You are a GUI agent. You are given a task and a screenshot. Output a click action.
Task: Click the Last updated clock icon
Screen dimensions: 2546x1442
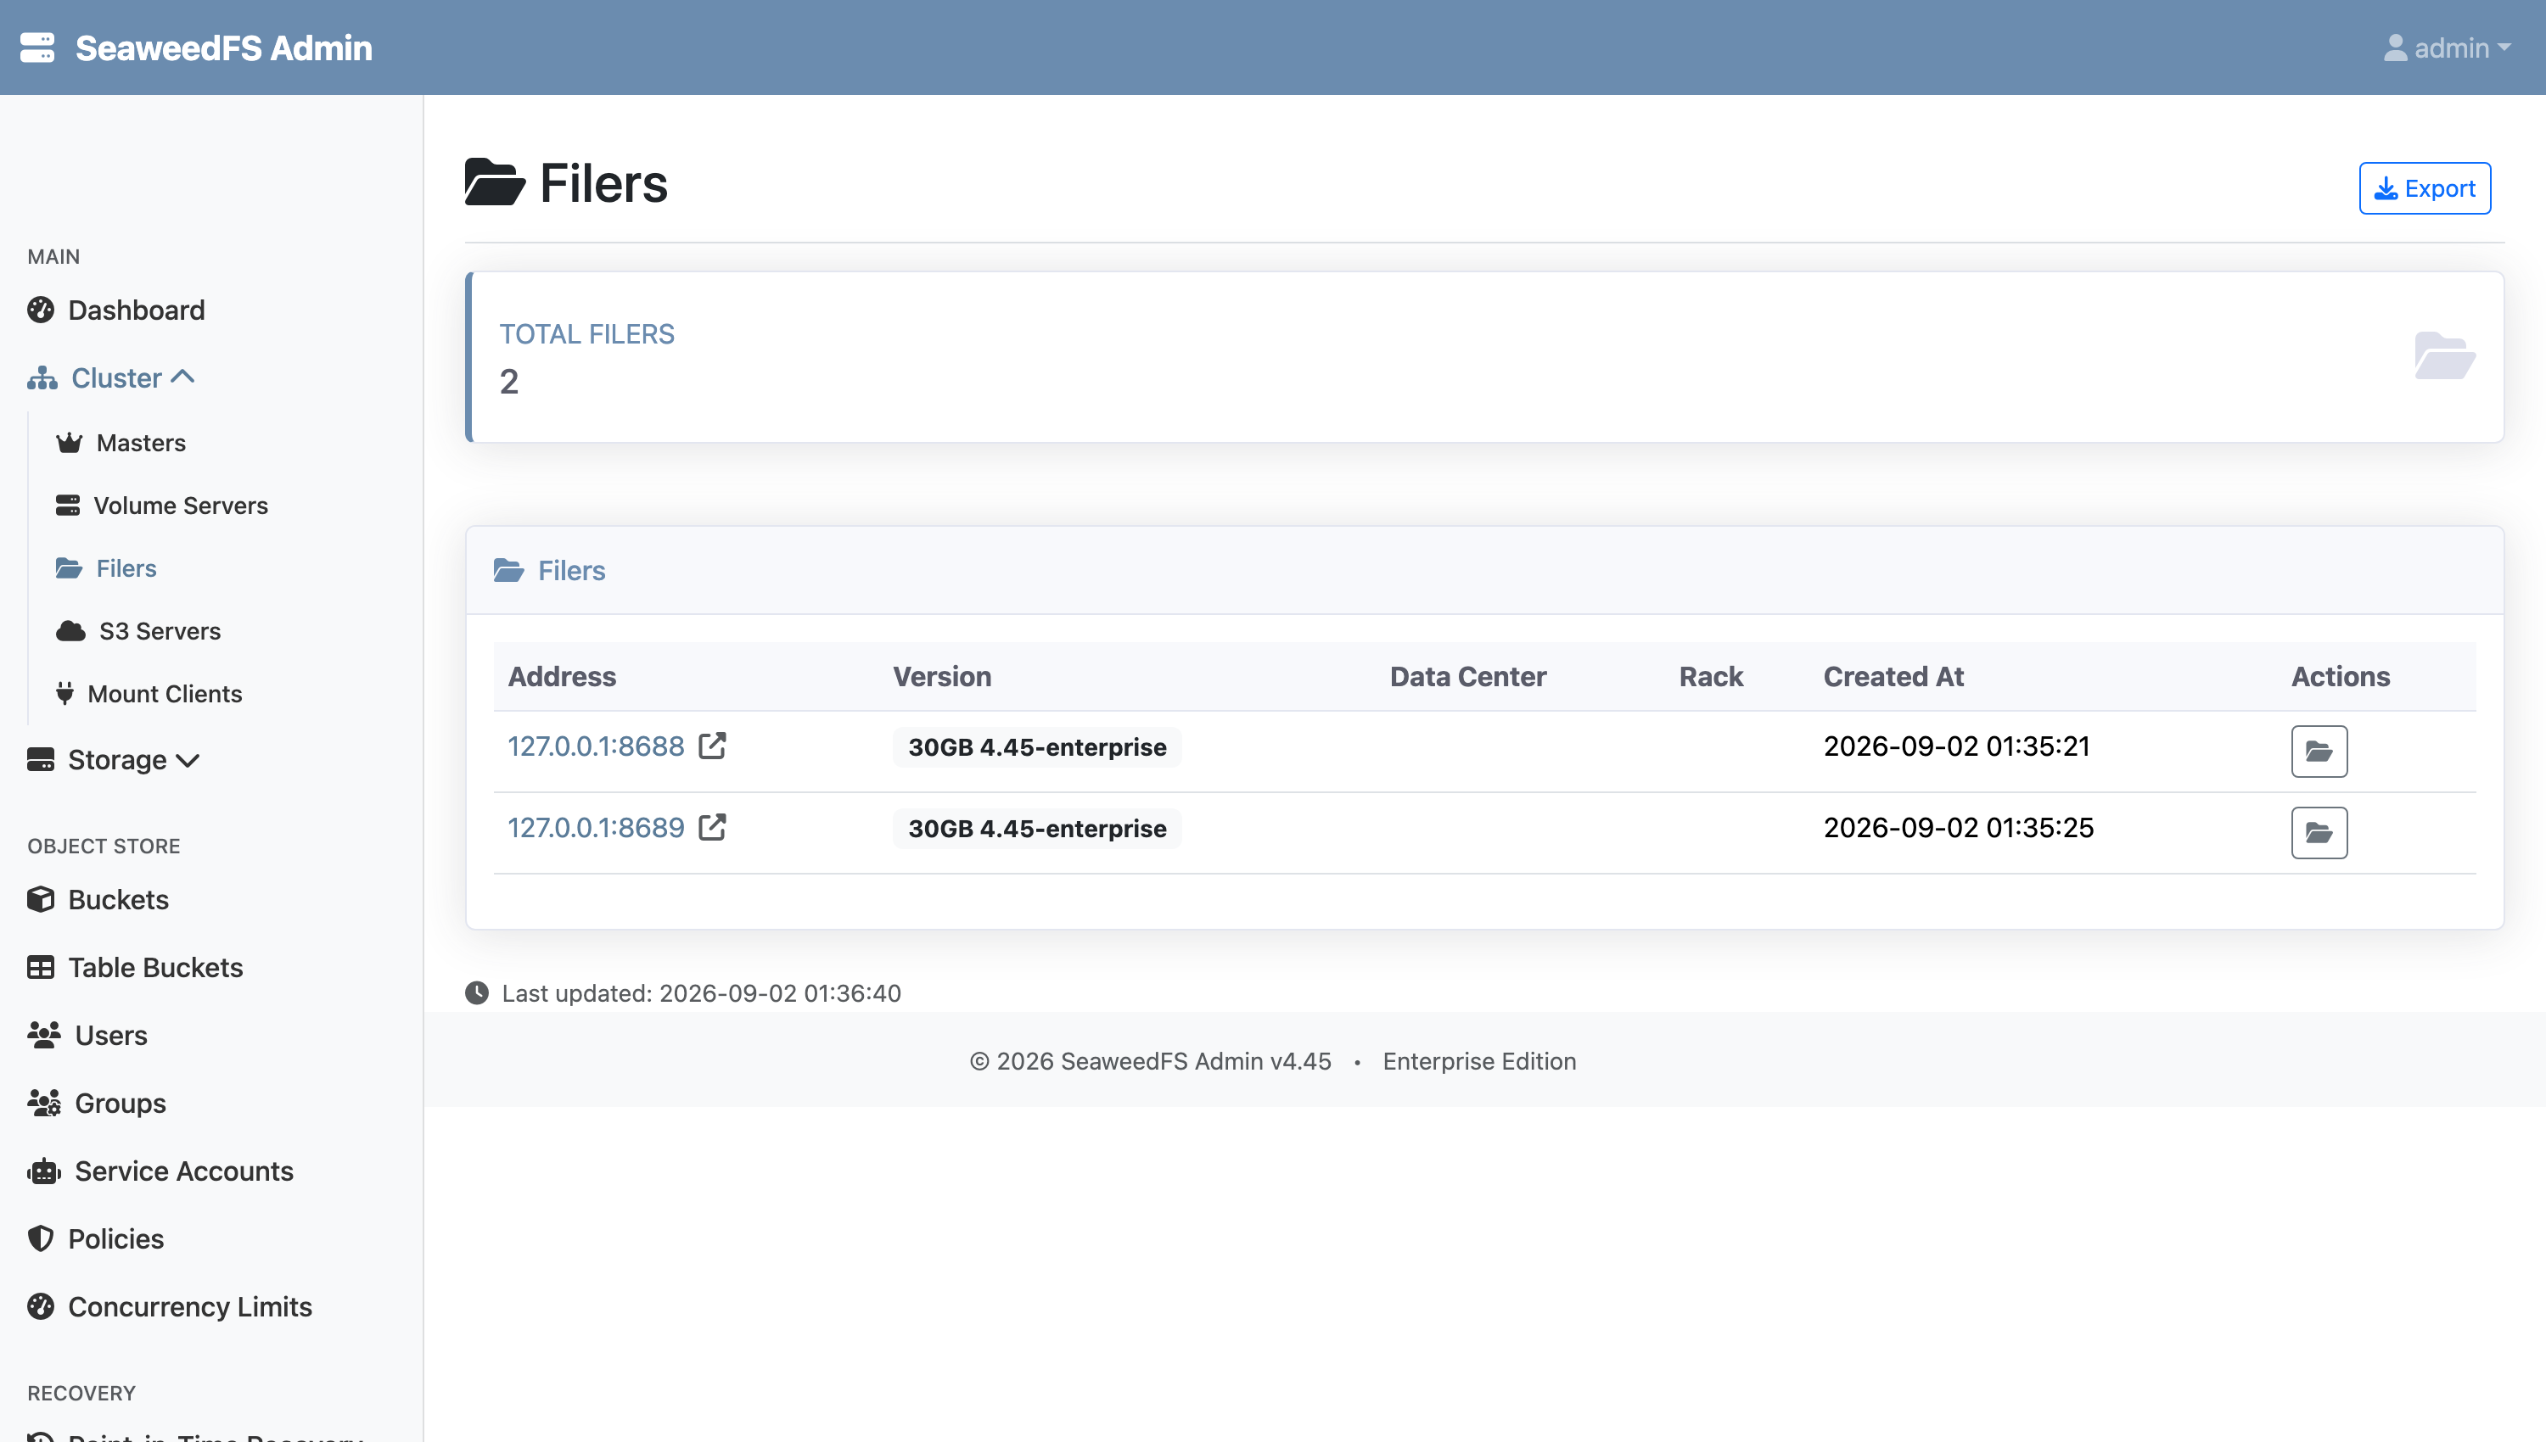(x=476, y=992)
